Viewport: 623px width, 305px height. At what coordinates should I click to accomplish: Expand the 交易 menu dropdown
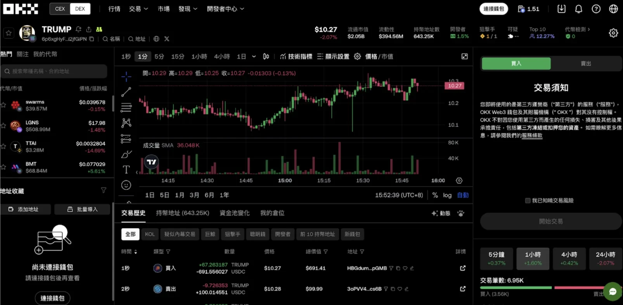(138, 9)
